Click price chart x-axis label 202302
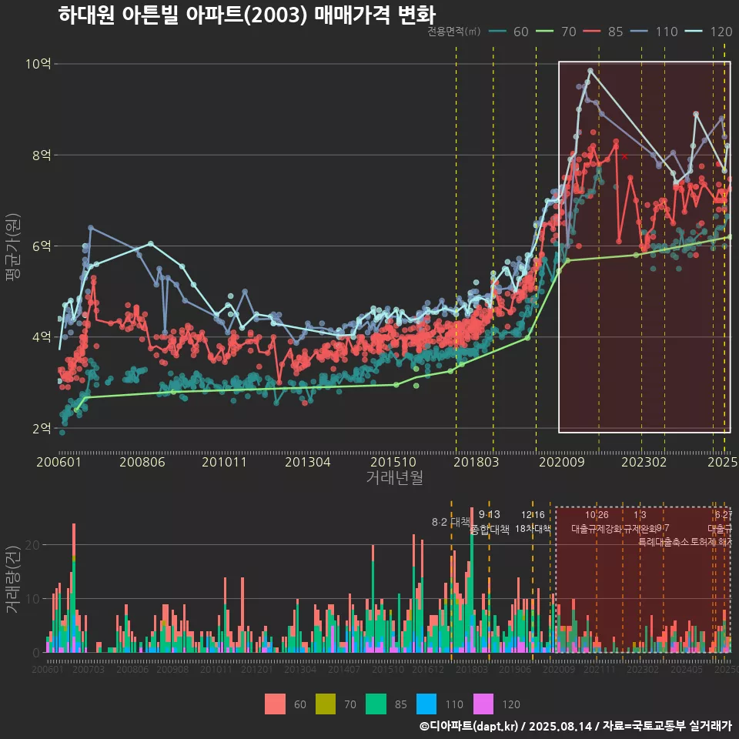 coord(644,462)
